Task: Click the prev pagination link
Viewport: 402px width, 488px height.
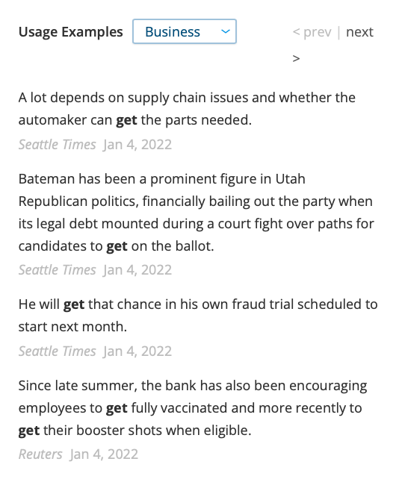Action: click(312, 32)
